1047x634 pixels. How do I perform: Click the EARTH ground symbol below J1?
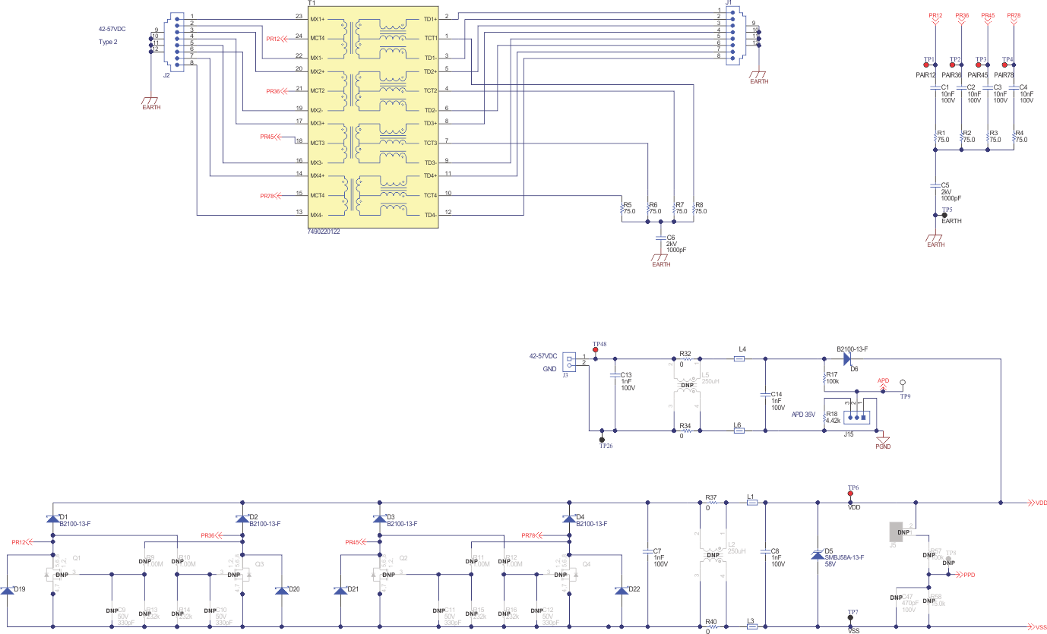point(758,74)
